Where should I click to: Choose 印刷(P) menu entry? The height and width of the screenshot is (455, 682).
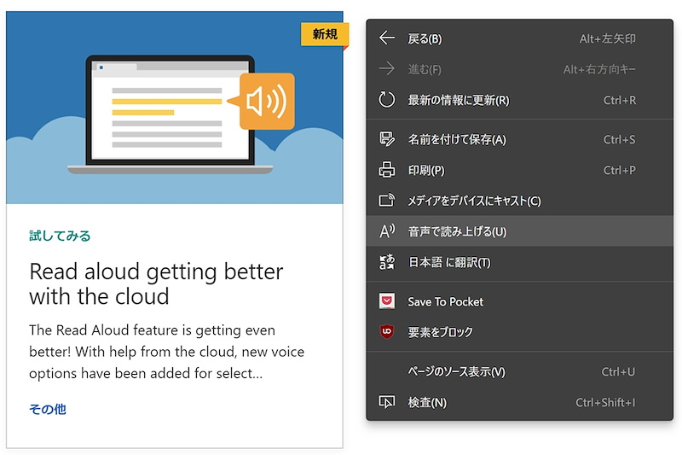(x=519, y=170)
